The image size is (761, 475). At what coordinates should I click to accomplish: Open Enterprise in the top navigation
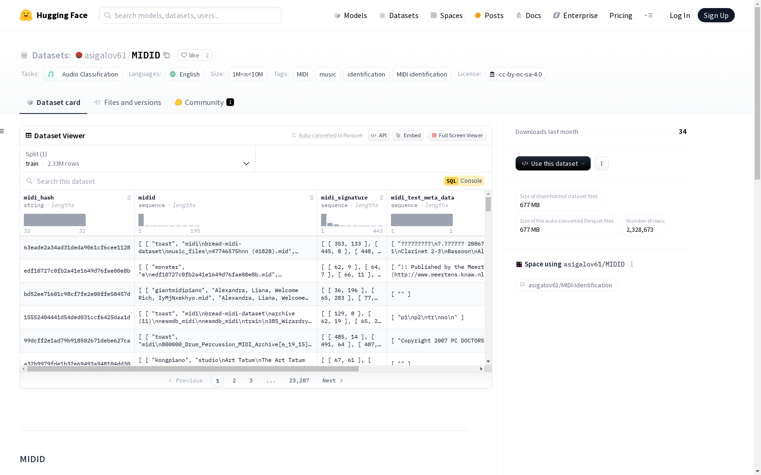click(575, 15)
